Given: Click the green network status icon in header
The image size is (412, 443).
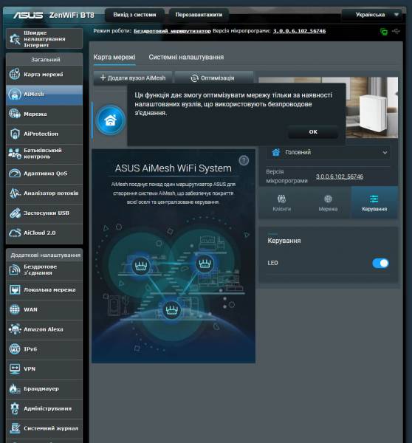Looking at the screenshot, I should (384, 31).
